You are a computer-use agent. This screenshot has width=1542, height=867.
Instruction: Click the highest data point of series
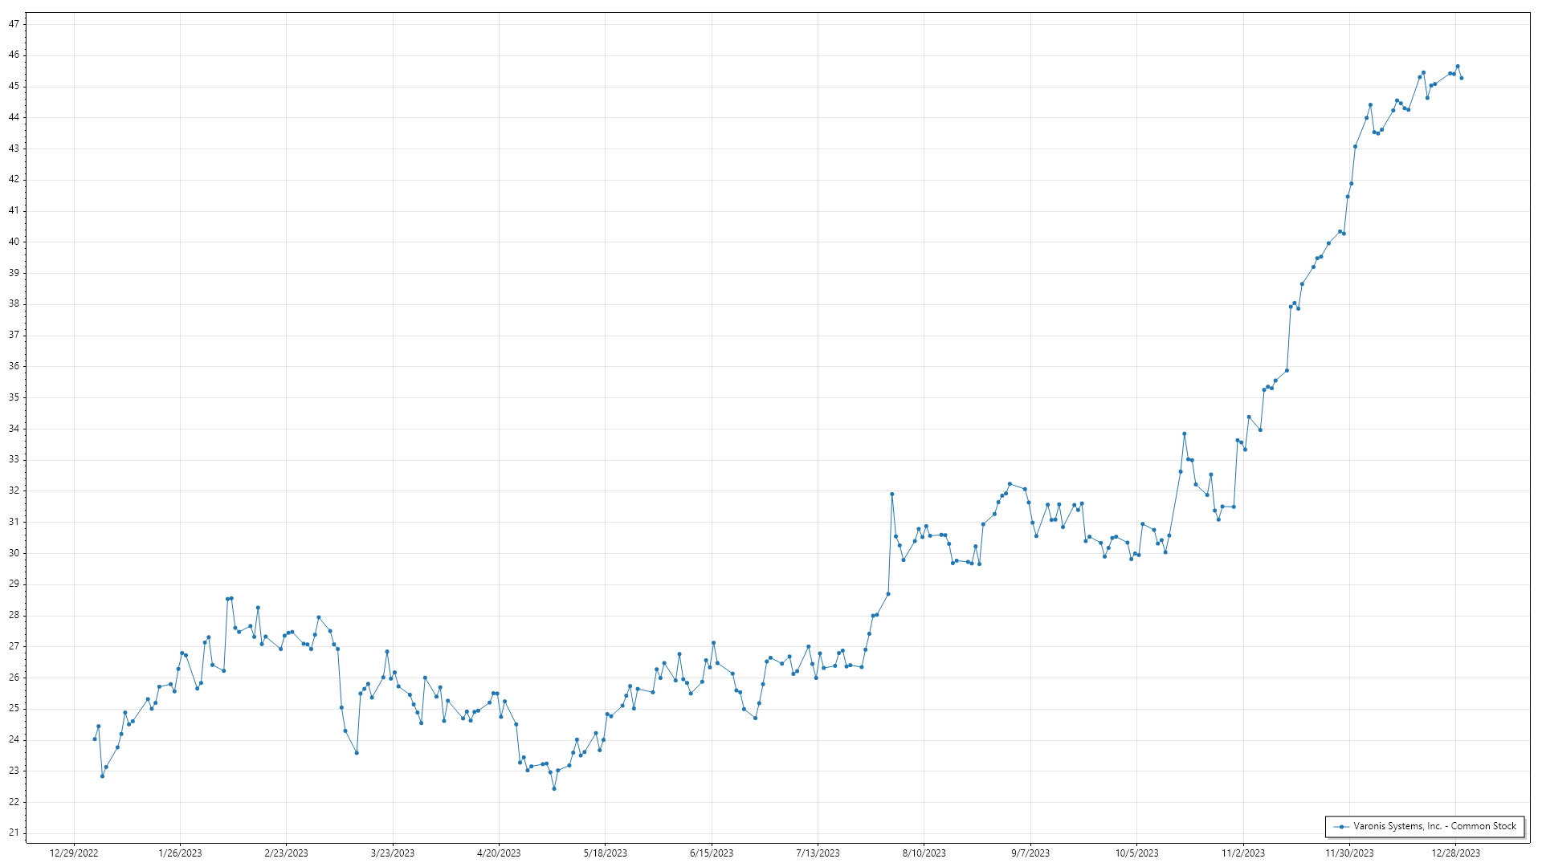[x=1458, y=67]
